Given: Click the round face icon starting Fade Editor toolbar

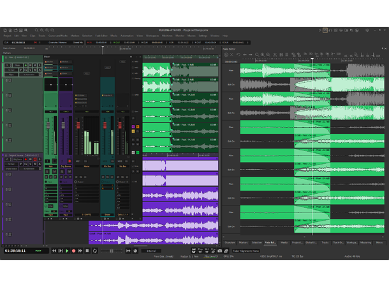Looking at the screenshot, I should [226, 55].
